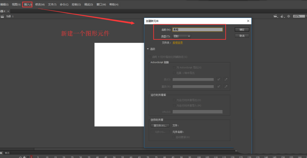Viewport: 307px width, 158px height.
Task: Click frame 1 playhead marker in timeline
Action: tap(31, 157)
